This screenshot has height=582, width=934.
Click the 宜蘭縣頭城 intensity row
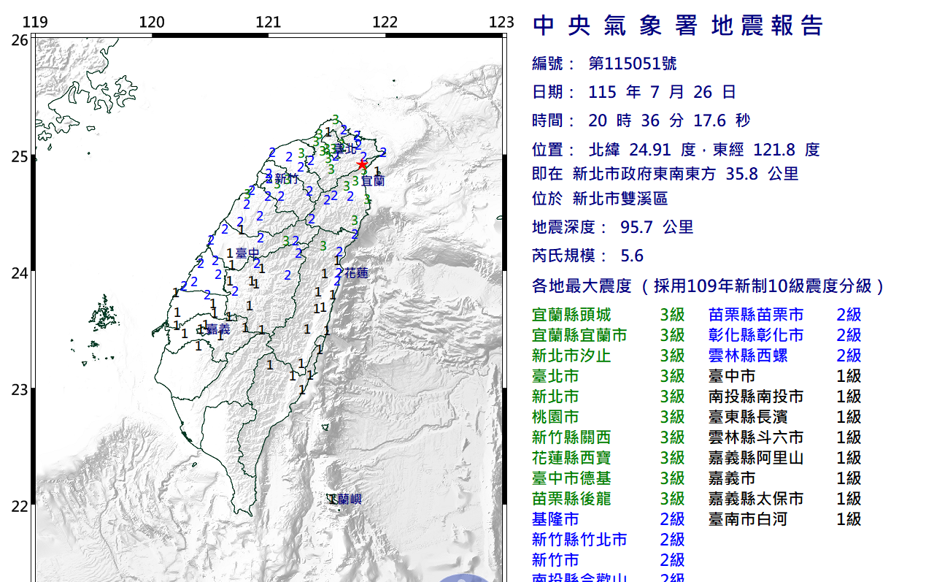pos(609,315)
